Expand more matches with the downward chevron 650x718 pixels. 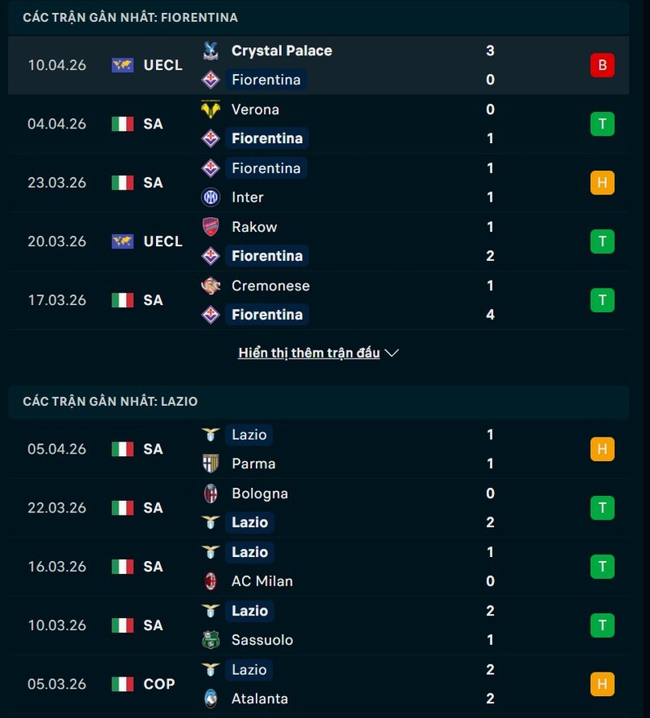(392, 353)
